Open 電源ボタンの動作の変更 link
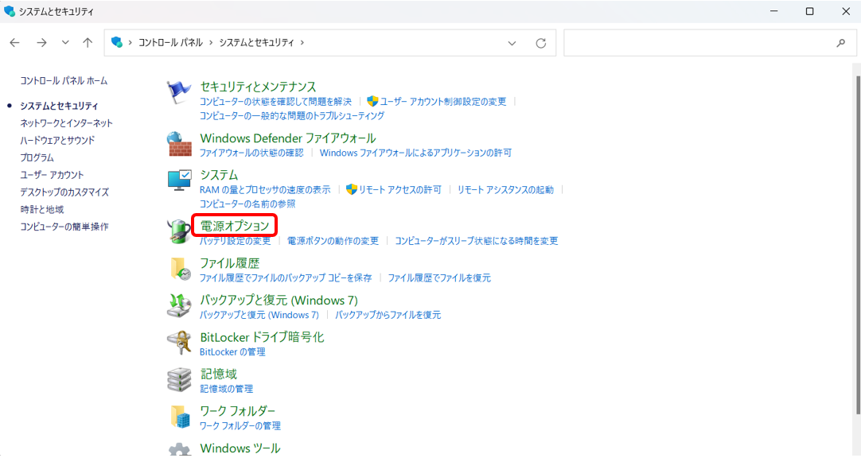This screenshot has width=861, height=458. pos(333,241)
